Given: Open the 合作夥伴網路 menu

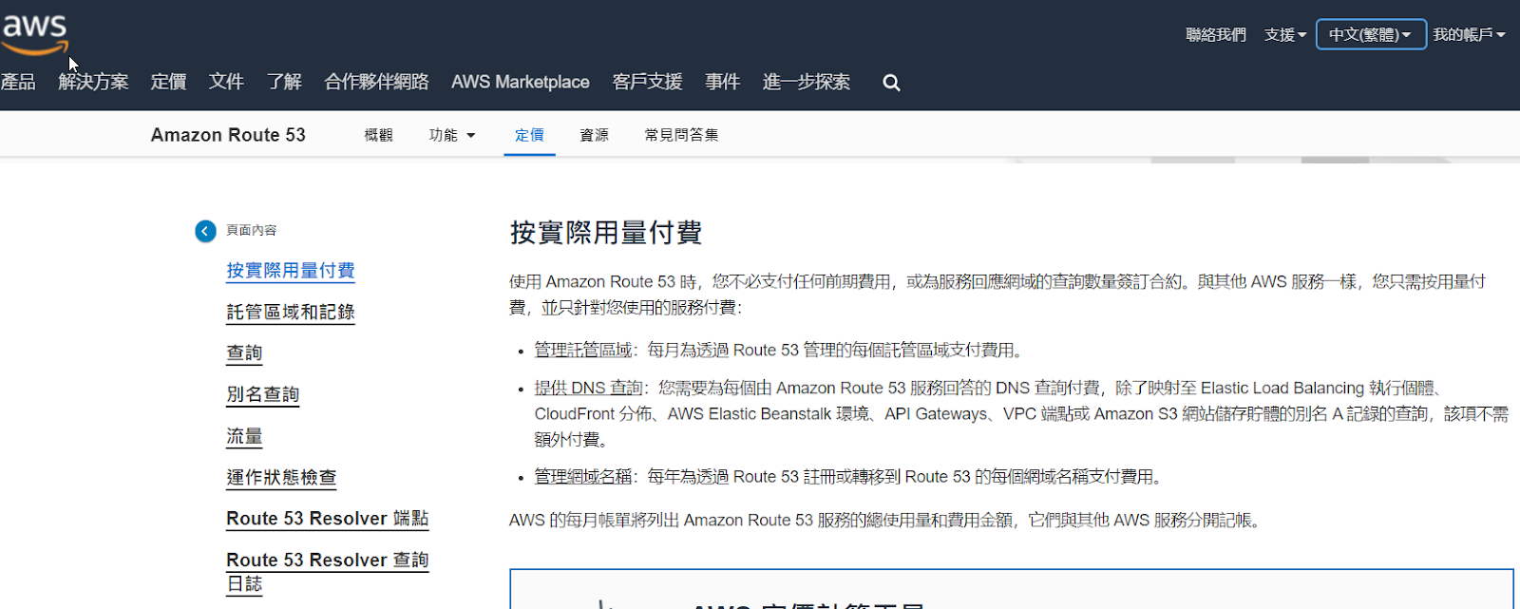Looking at the screenshot, I should pos(376,82).
